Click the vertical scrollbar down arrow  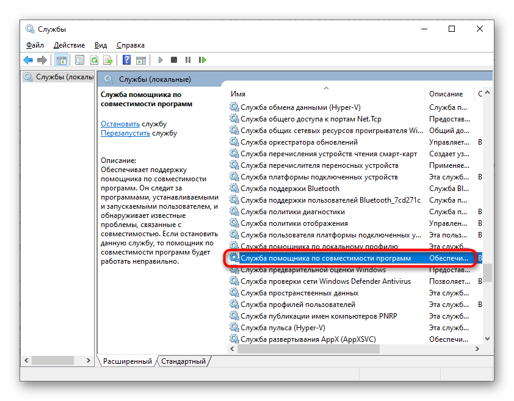pos(487,338)
